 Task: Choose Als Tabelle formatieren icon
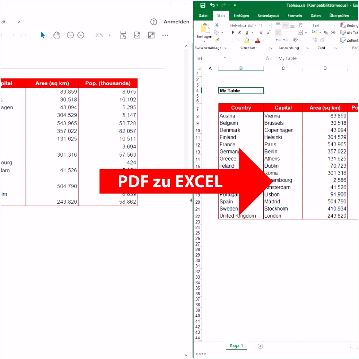[343, 33]
